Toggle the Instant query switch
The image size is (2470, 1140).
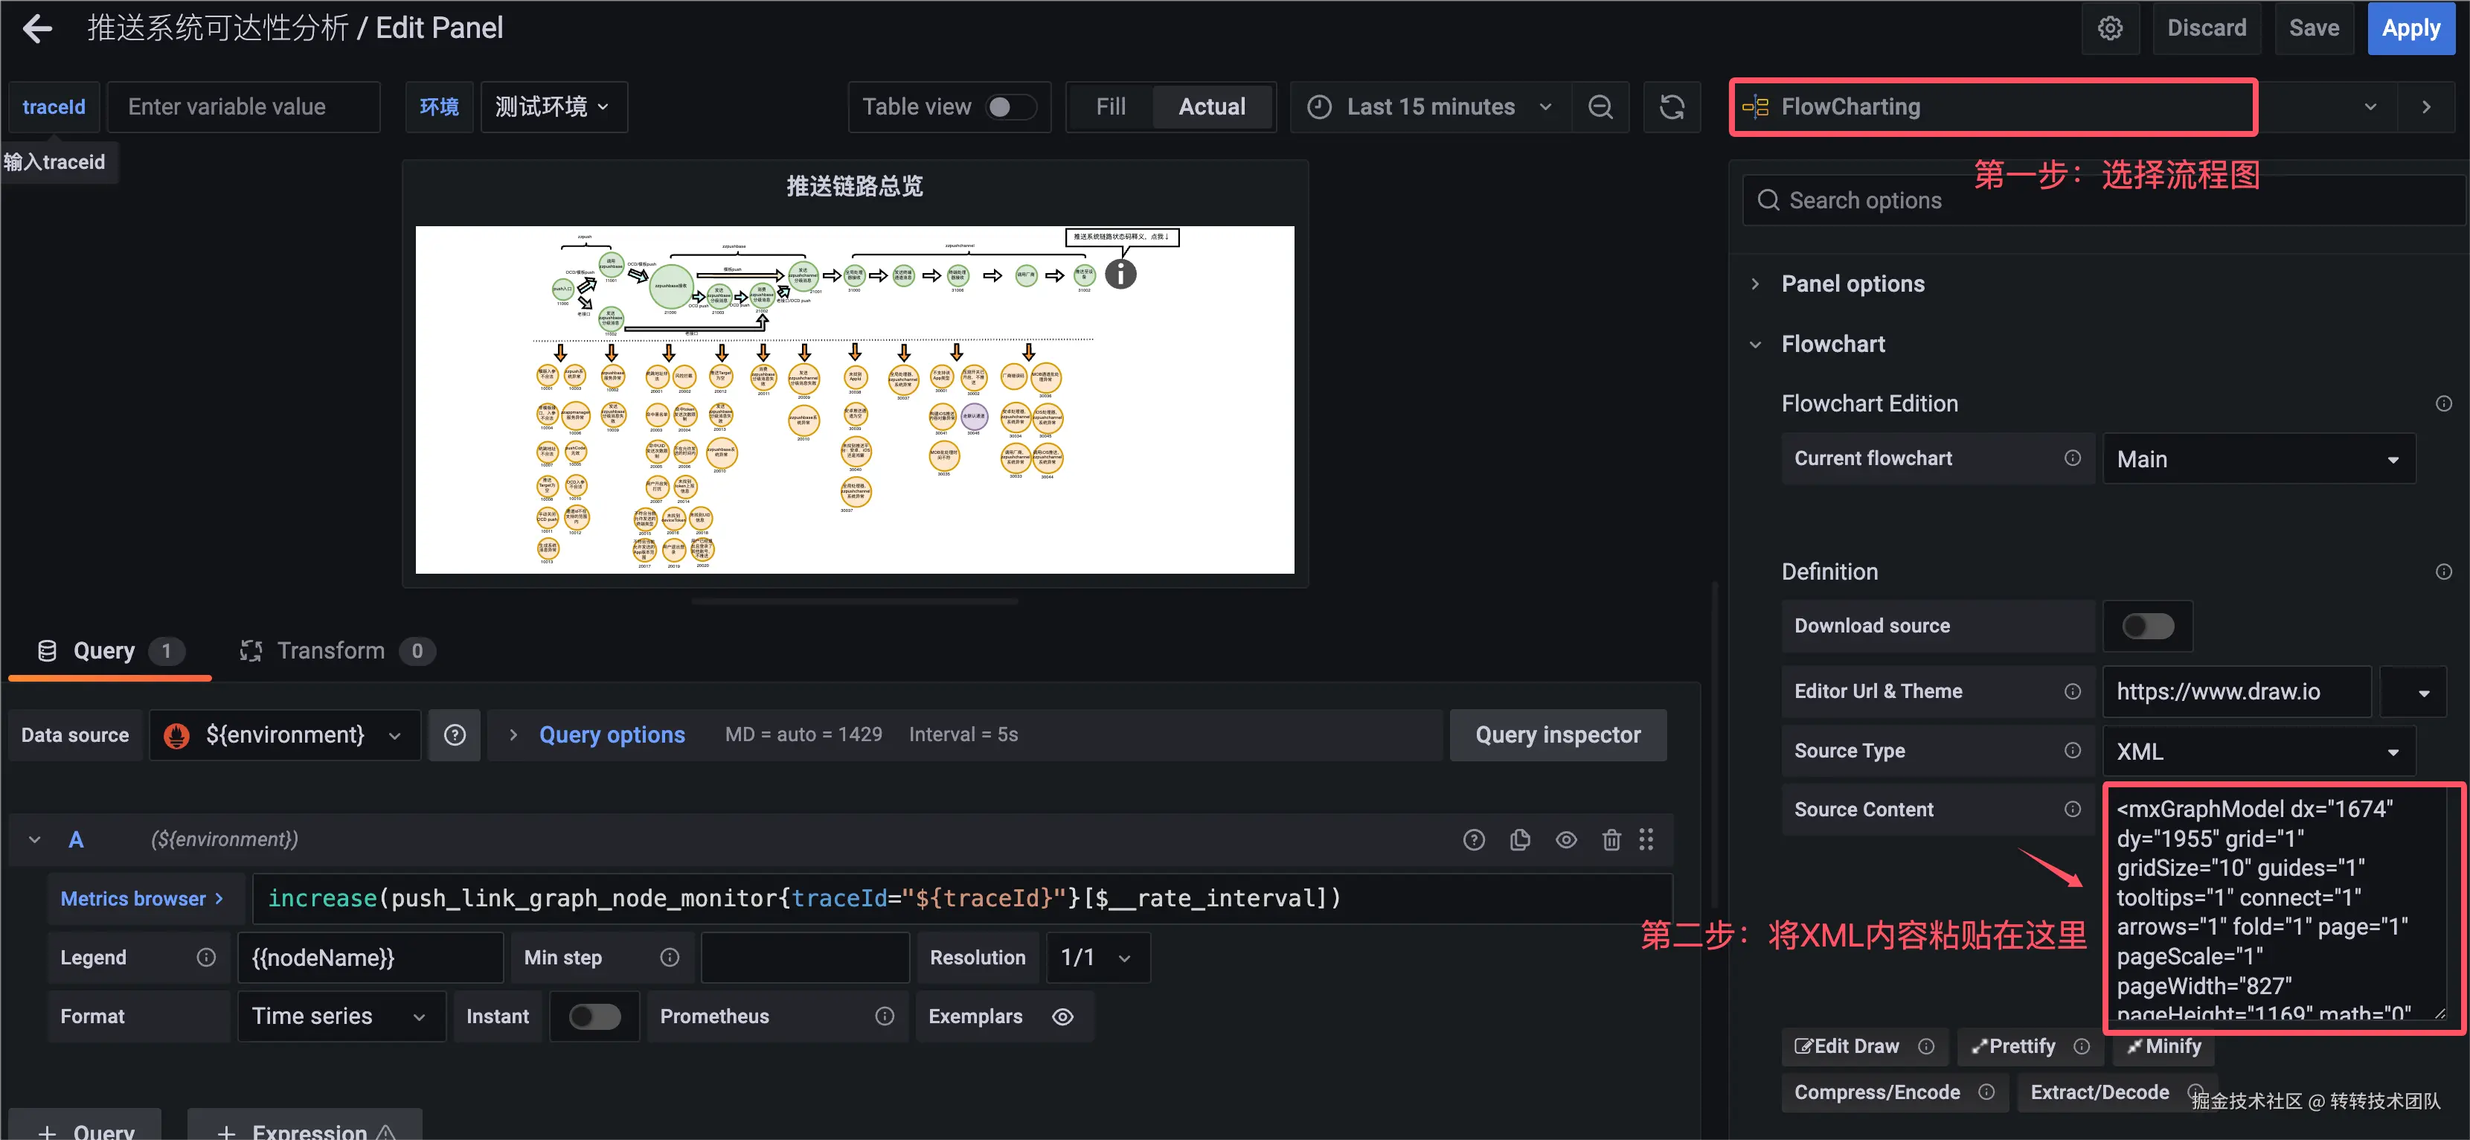(x=594, y=1016)
